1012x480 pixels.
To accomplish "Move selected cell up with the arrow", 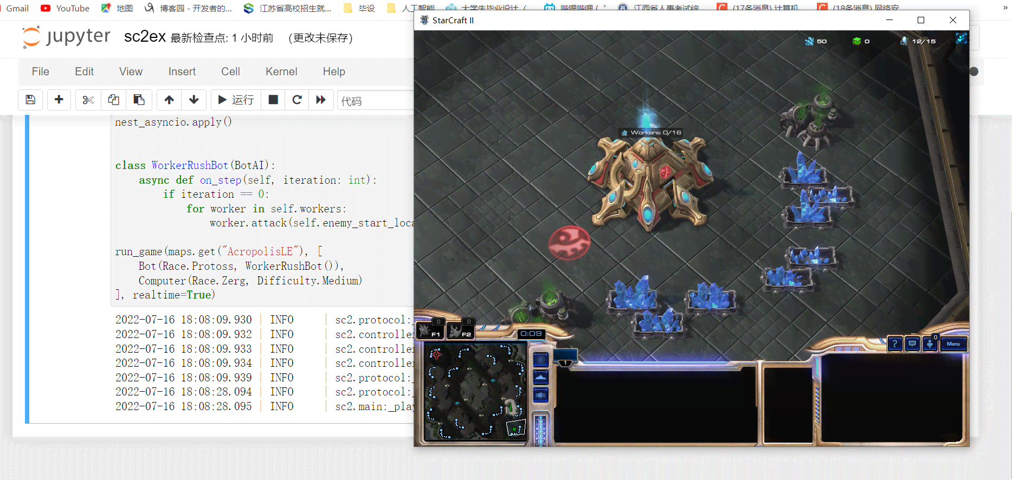I will [x=169, y=100].
